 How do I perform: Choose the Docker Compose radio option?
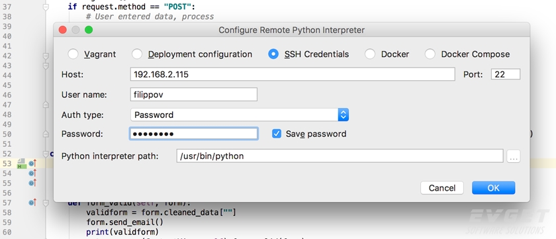tap(430, 54)
